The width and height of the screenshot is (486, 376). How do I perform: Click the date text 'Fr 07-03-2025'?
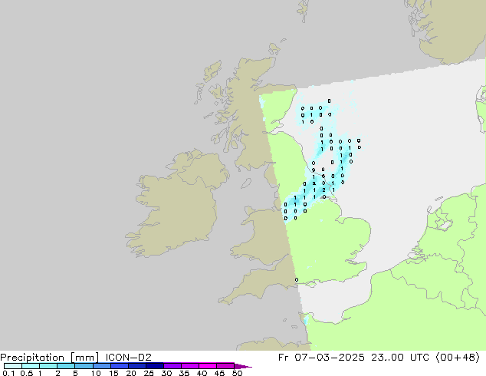click(x=321, y=358)
